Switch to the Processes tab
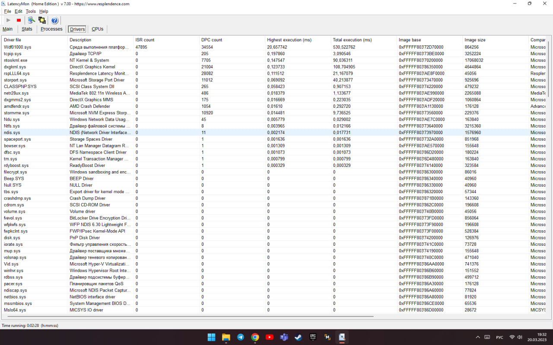This screenshot has width=553, height=345. [x=51, y=29]
